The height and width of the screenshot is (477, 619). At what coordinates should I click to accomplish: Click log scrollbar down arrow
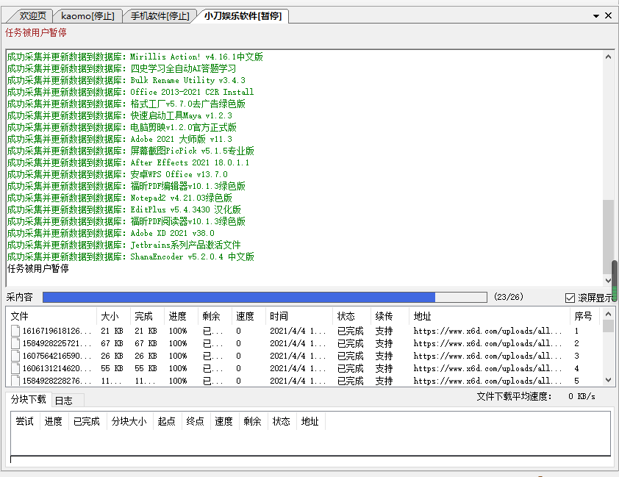click(608, 281)
